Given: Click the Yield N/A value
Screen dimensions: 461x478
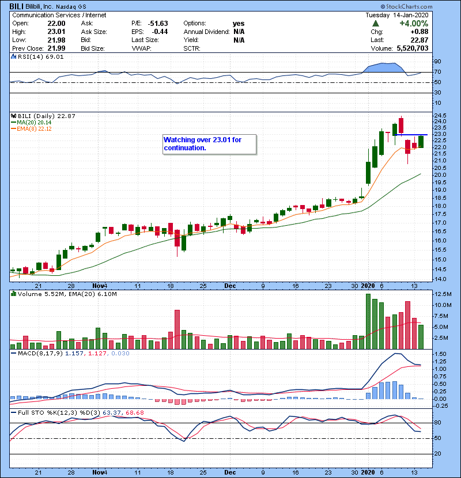Looking at the screenshot, I should tap(239, 40).
